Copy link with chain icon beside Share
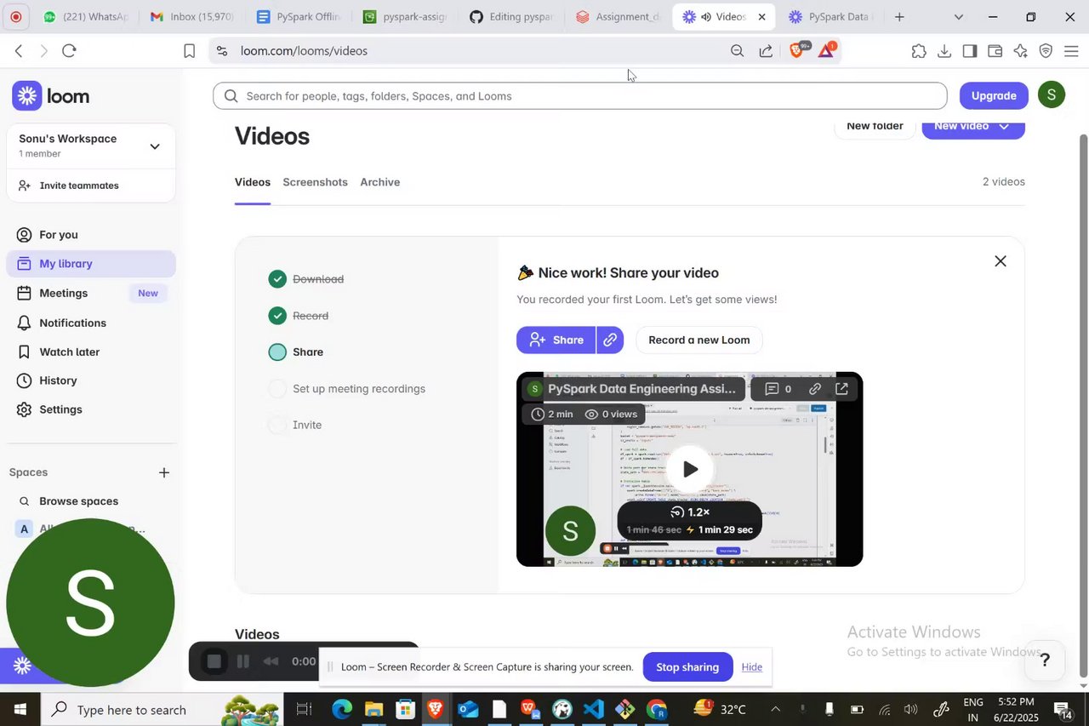This screenshot has width=1089, height=726. click(610, 340)
